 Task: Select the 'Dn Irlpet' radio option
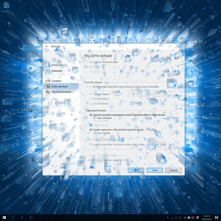coord(87,66)
